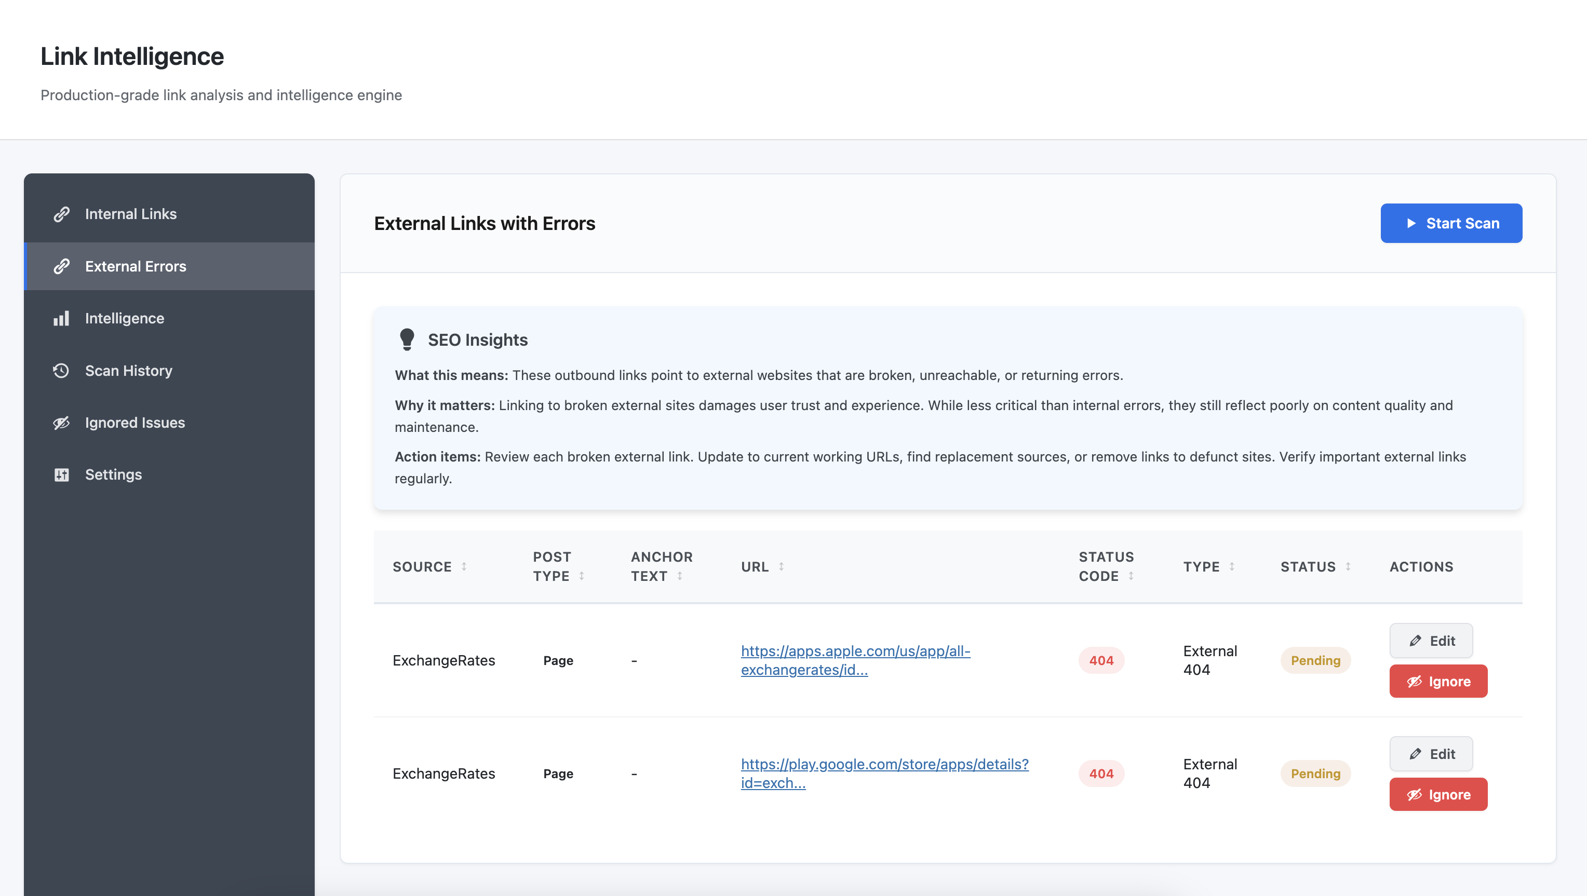Viewport: 1587px width, 896px height.
Task: Open the apps.apple.com exchangerates URL
Action: pos(855,660)
